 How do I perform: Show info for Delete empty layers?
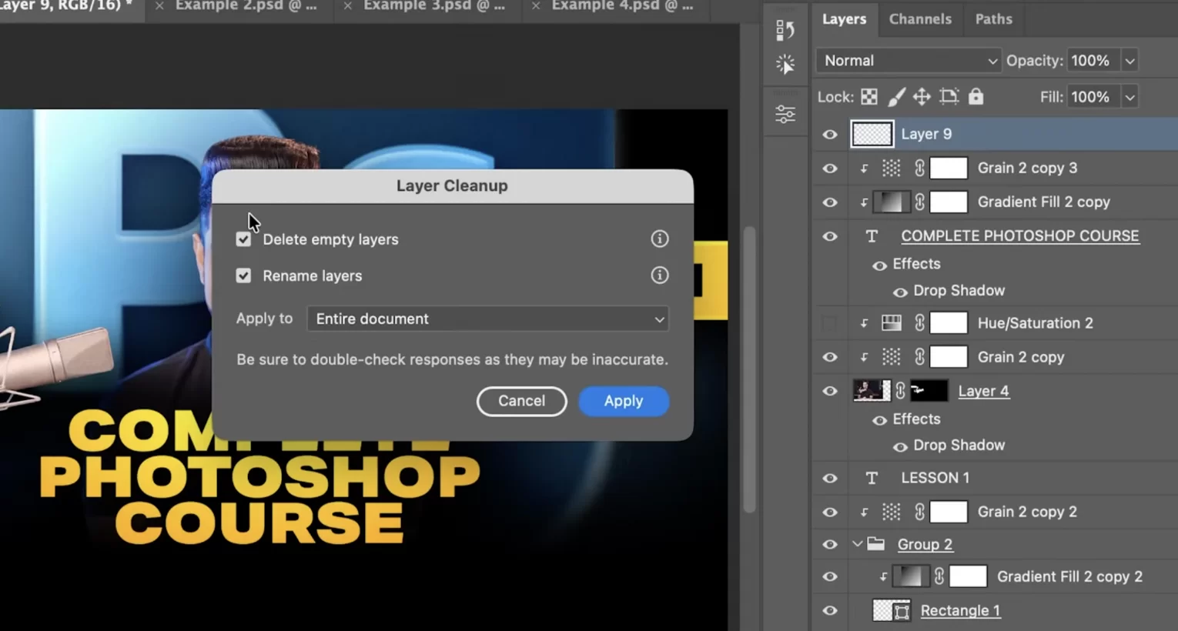coord(660,239)
